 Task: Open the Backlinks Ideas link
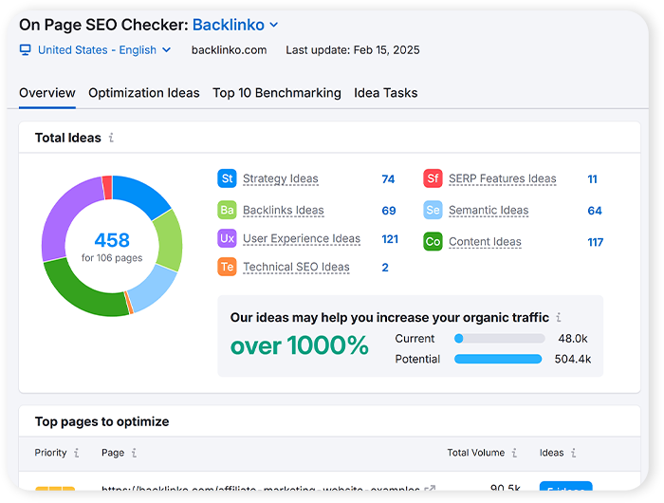tap(284, 210)
